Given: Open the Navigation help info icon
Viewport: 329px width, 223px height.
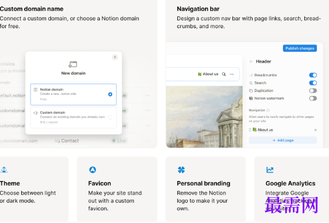Looking at the screenshot, I should coord(268,110).
